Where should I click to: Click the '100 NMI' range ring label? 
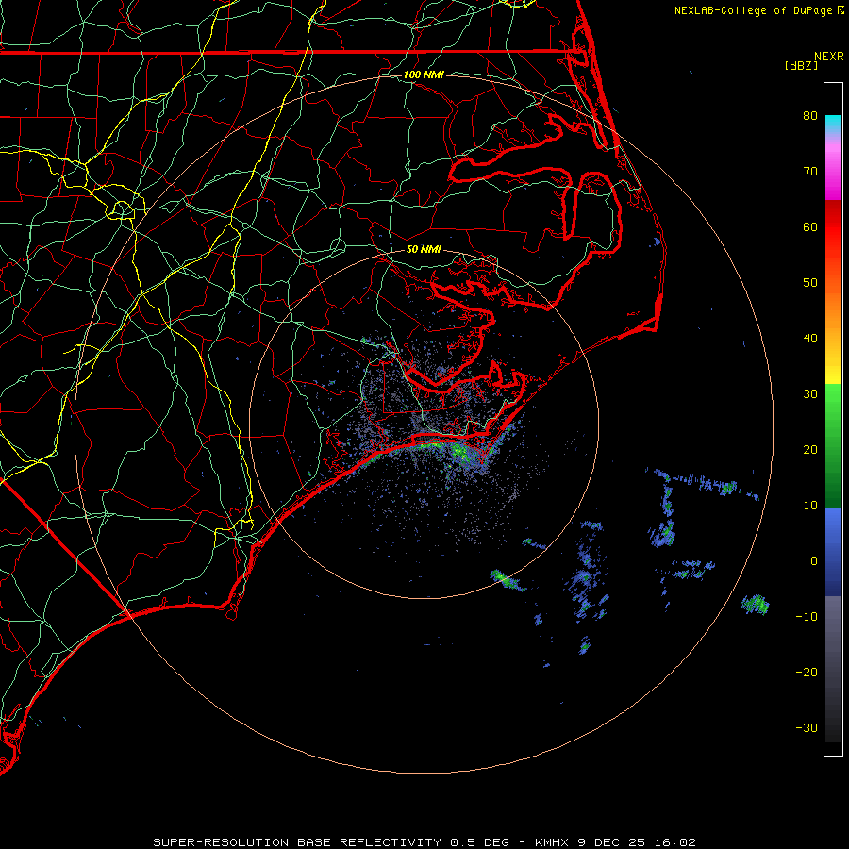pyautogui.click(x=424, y=75)
